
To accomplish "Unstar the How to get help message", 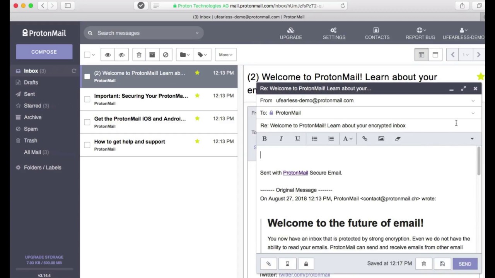I will (x=197, y=141).
